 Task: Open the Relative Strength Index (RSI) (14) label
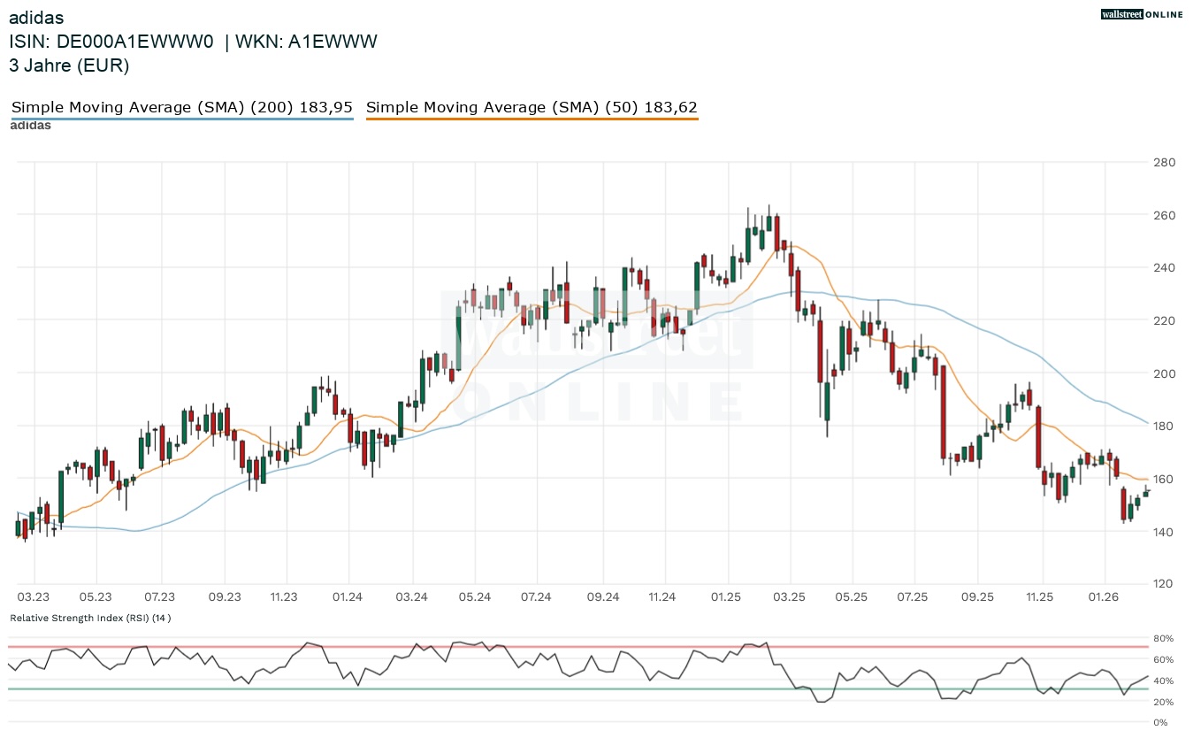coord(90,618)
